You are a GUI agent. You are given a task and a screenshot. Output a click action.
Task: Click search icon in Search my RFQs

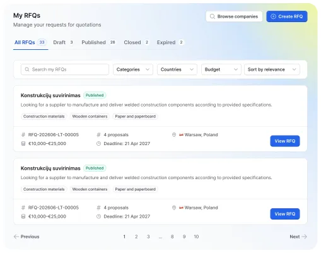[x=27, y=69]
